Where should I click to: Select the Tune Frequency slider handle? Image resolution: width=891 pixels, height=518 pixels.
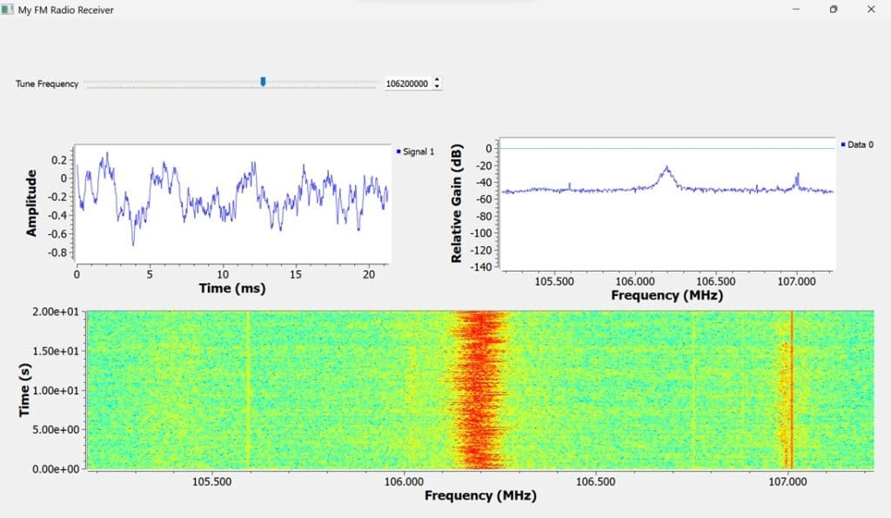262,81
